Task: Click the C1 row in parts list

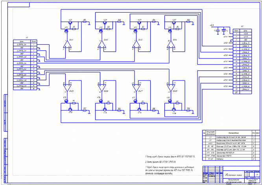Action: (231, 137)
